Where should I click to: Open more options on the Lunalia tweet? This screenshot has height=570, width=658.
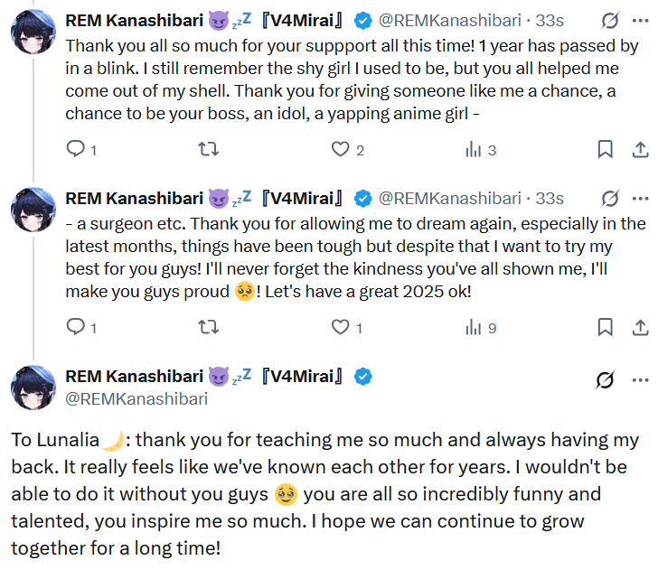click(x=640, y=380)
